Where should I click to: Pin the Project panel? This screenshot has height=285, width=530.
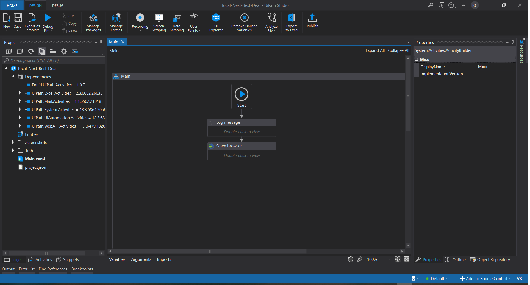pos(101,42)
